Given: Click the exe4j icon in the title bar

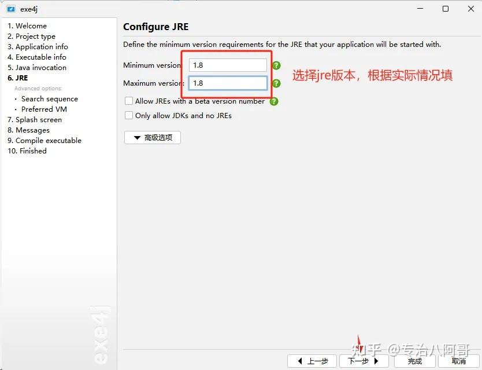Looking at the screenshot, I should pos(12,9).
